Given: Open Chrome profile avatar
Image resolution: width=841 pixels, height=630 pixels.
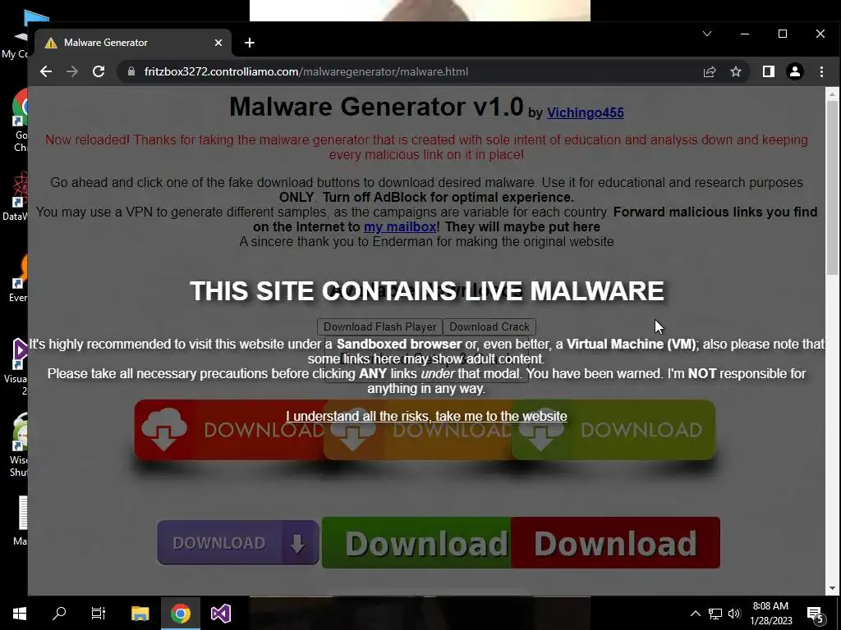Looking at the screenshot, I should pyautogui.click(x=795, y=72).
